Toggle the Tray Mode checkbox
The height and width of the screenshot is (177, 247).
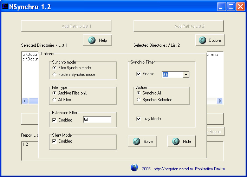click(138, 119)
